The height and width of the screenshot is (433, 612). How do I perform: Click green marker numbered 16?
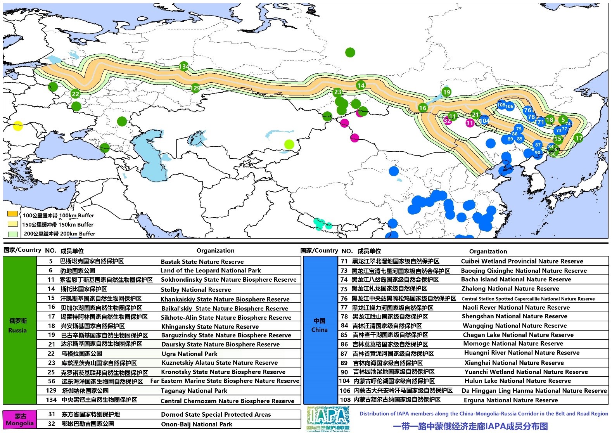423,108
